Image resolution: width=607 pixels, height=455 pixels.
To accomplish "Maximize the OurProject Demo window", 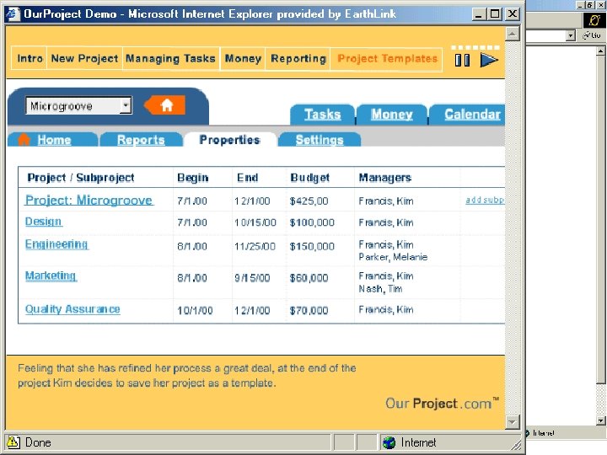I will tap(495, 14).
